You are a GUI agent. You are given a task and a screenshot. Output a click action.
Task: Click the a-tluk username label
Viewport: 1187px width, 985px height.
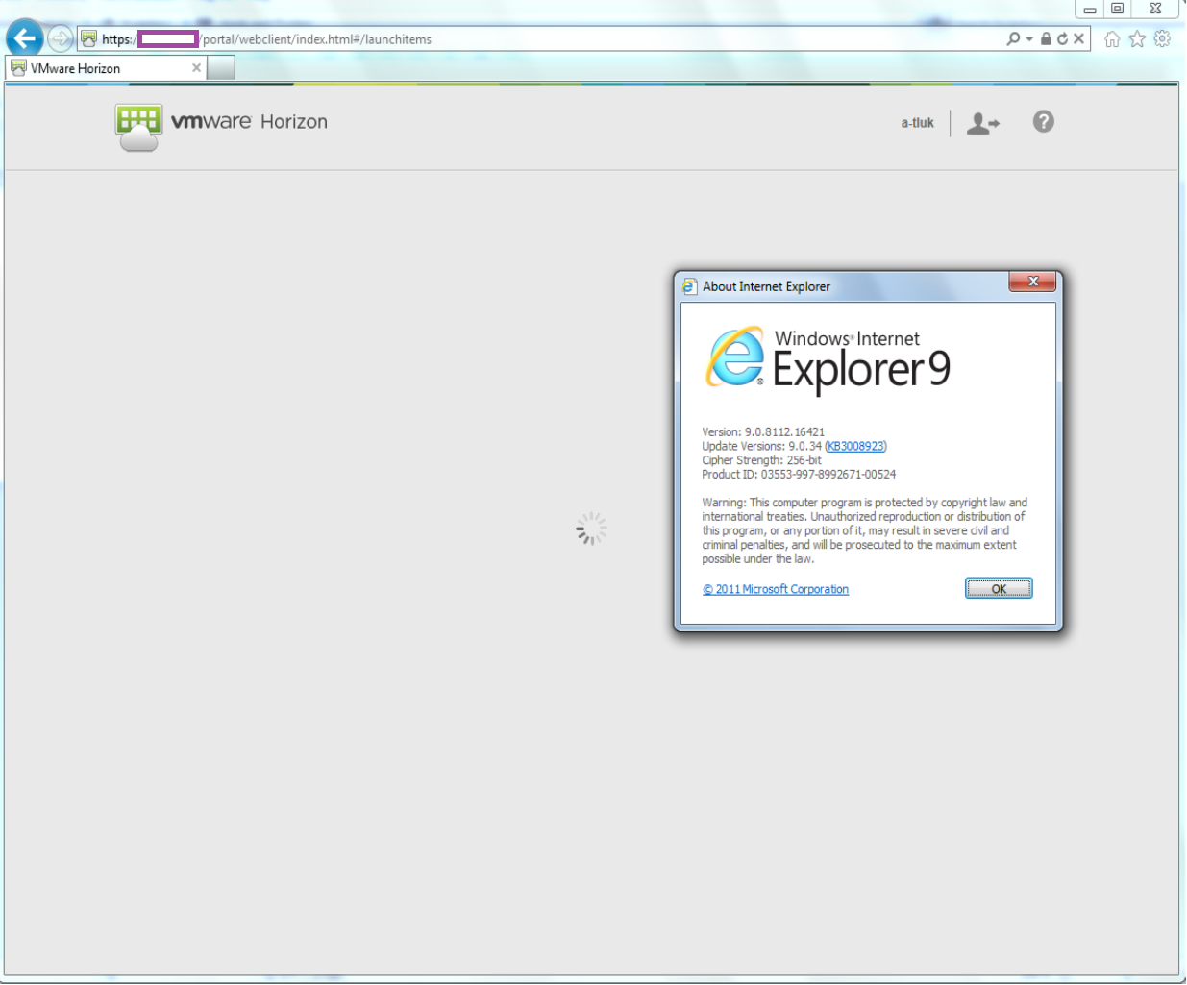[x=917, y=123]
